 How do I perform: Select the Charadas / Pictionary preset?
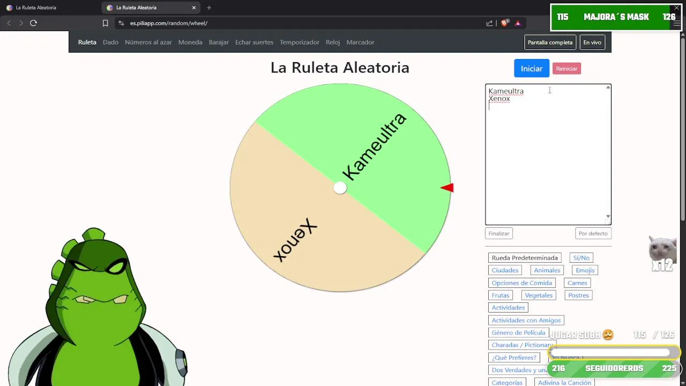pyautogui.click(x=522, y=345)
